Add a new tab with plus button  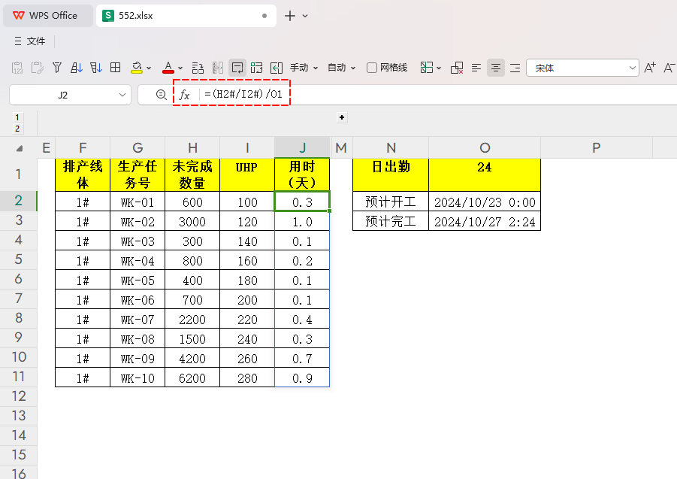[290, 16]
